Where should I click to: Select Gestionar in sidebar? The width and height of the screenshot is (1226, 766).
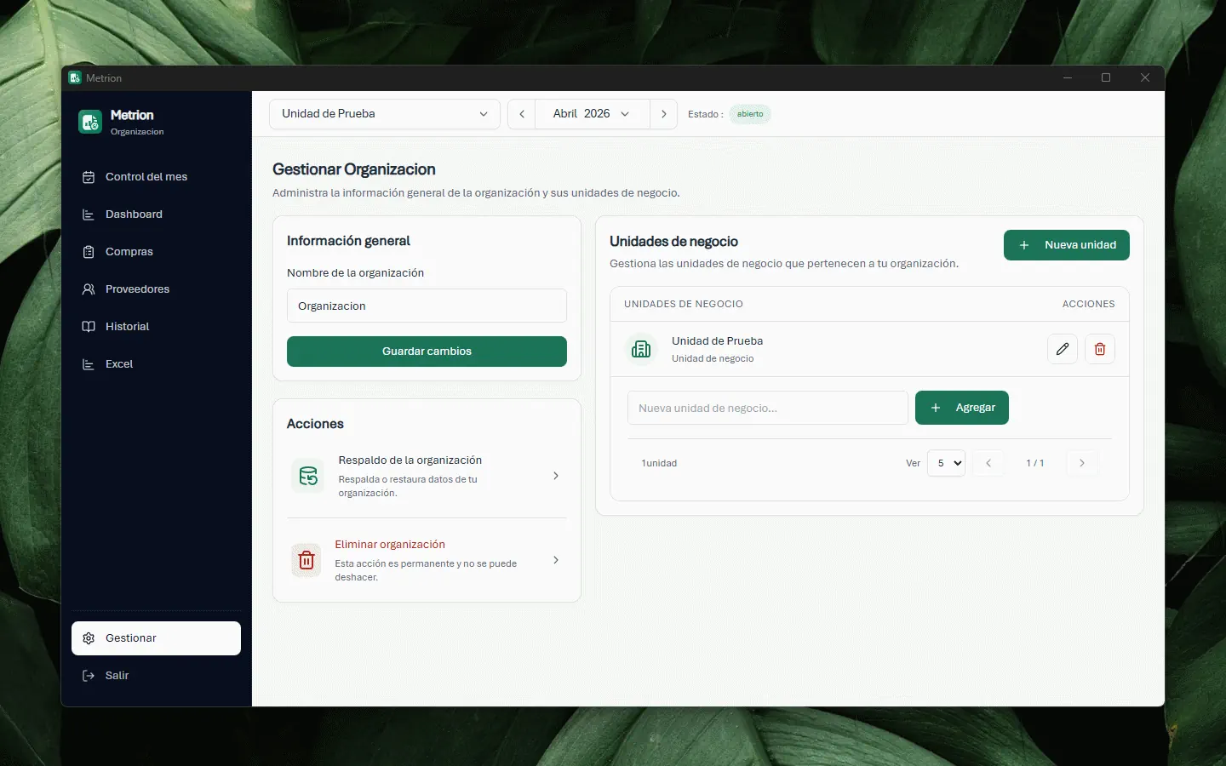click(156, 638)
